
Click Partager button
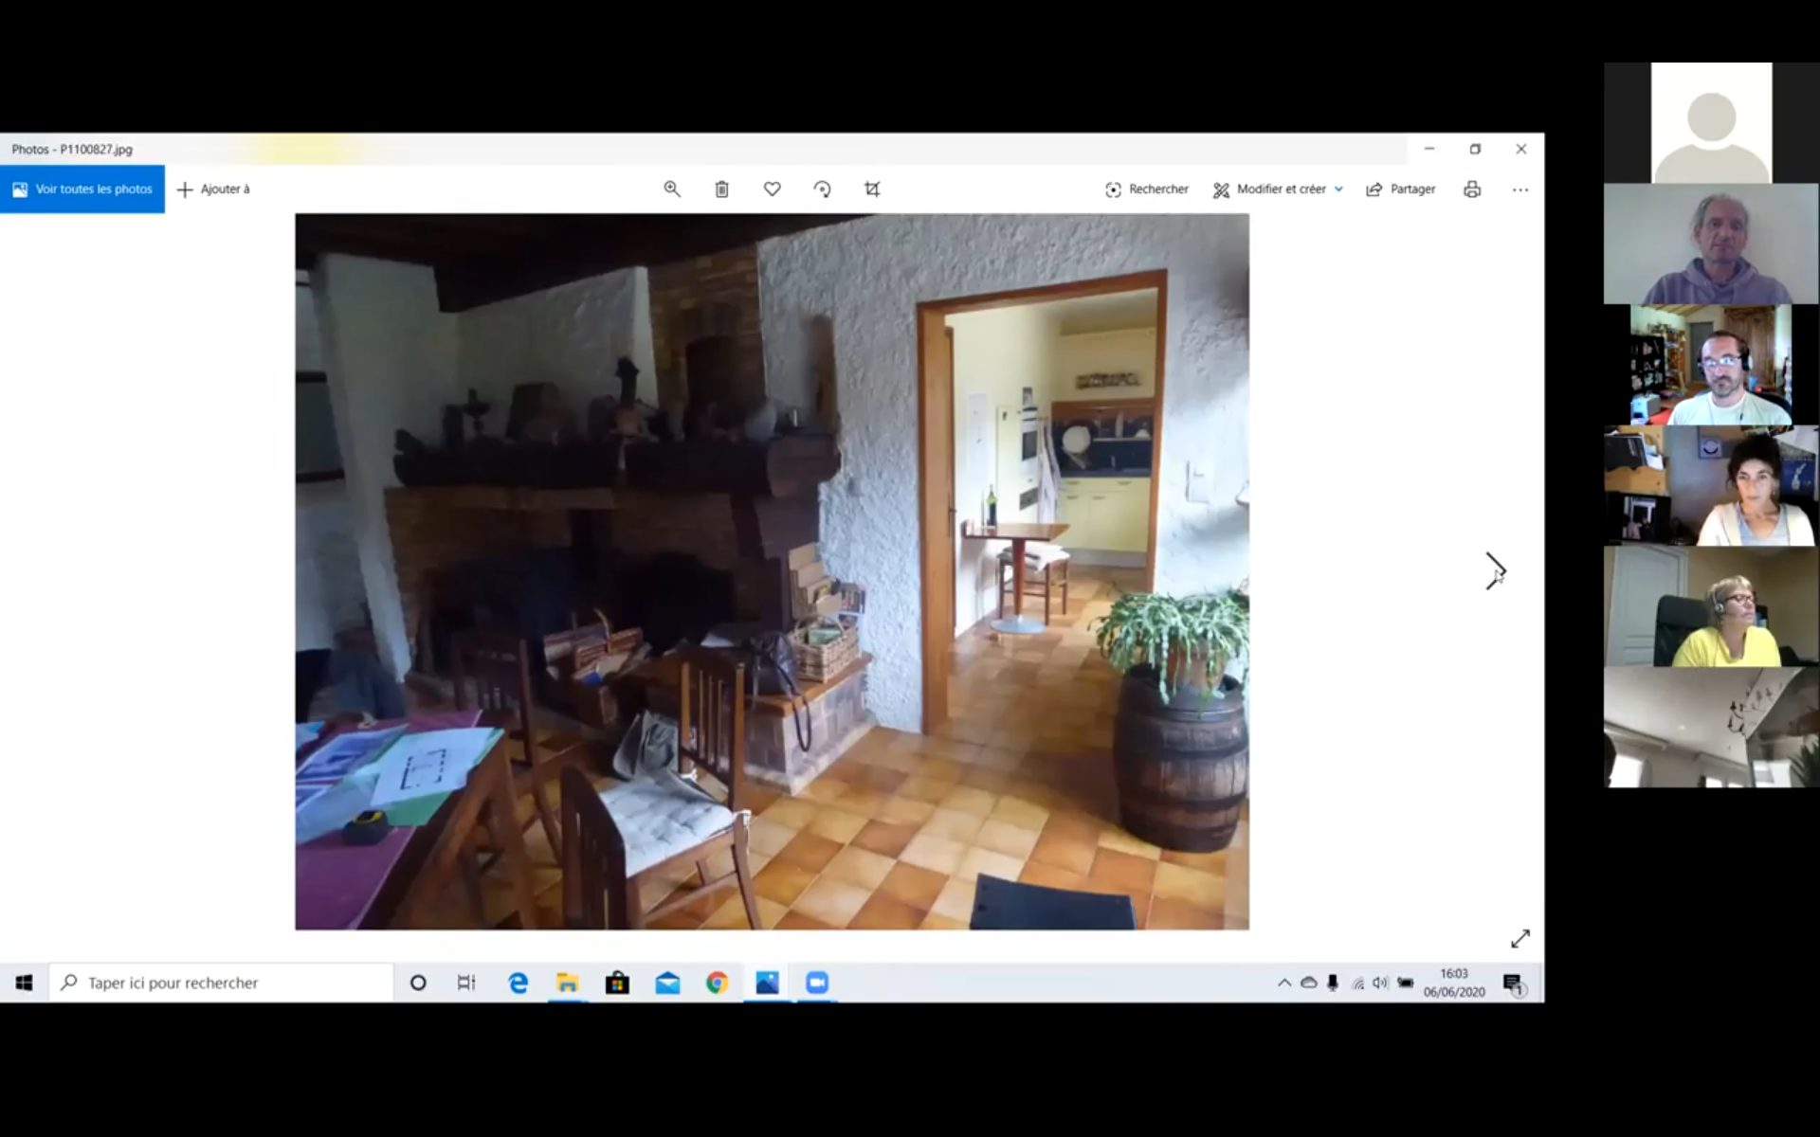pos(1400,189)
